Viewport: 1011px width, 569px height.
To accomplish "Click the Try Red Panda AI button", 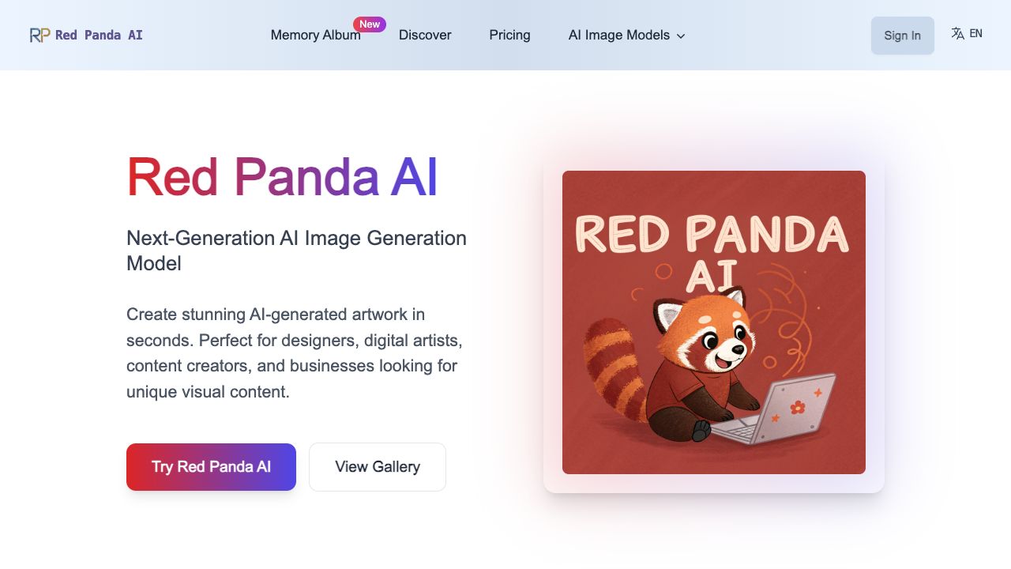I will tap(211, 467).
